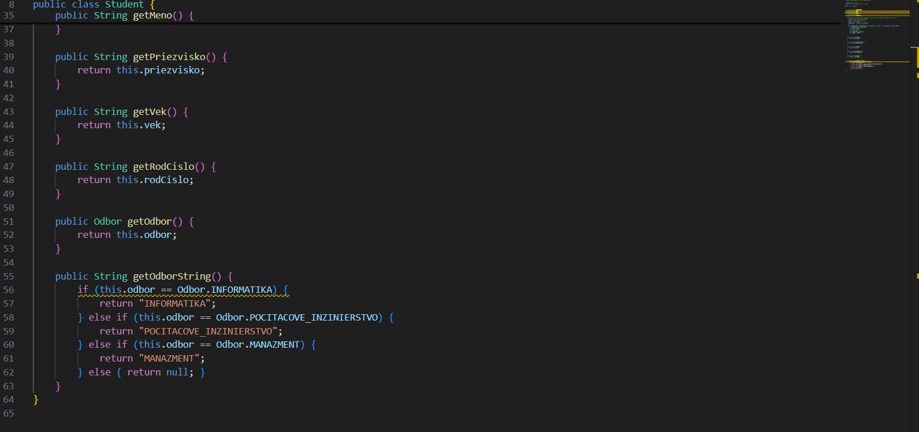
Task: Click the empty line 65 in the editor
Action: 231,414
